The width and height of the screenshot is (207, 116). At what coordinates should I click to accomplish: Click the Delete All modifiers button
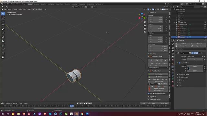click(198, 44)
